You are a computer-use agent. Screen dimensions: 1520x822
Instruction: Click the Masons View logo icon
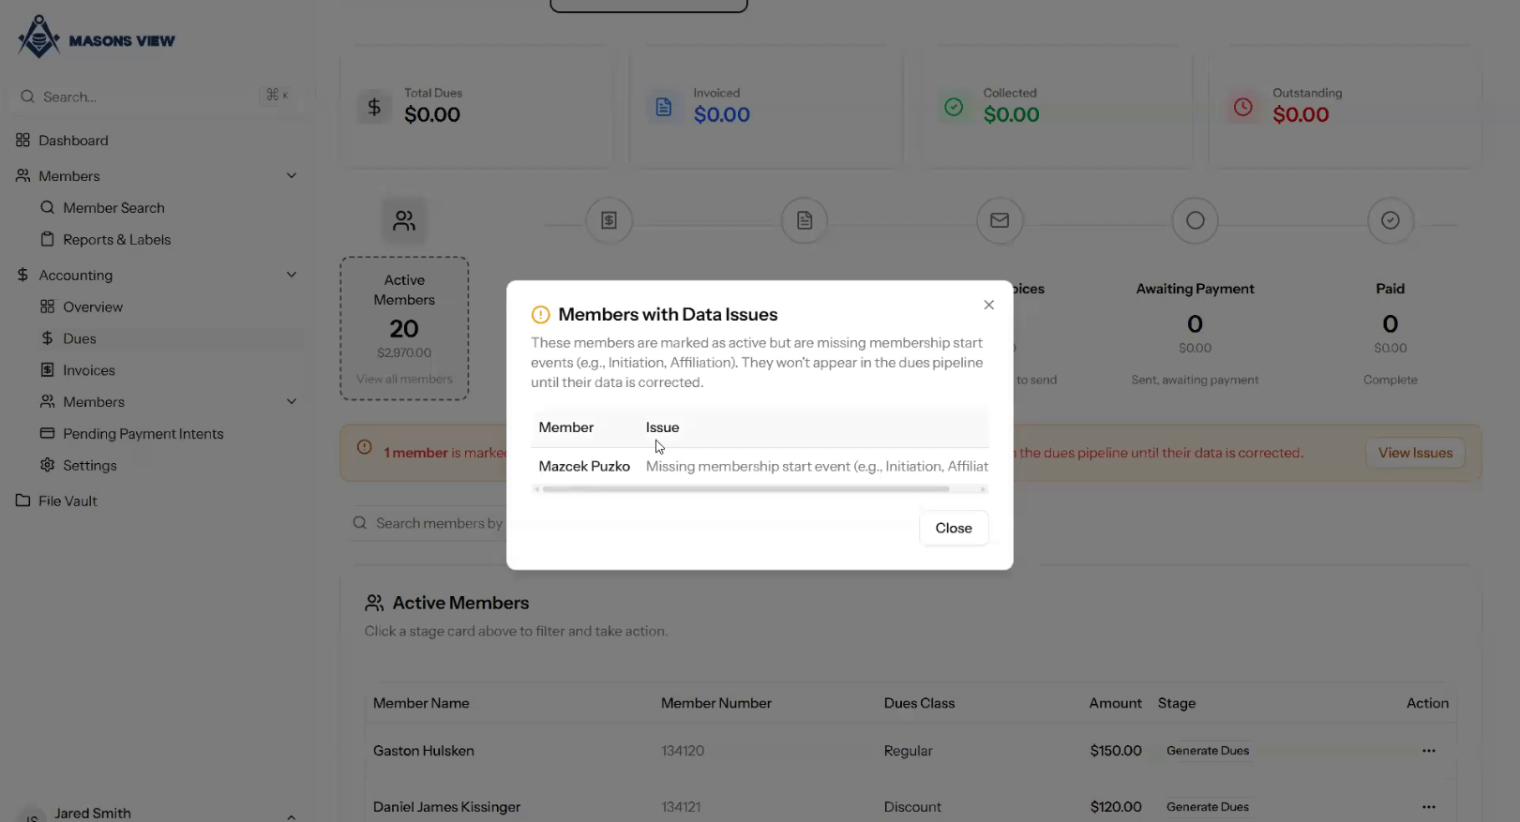(38, 37)
